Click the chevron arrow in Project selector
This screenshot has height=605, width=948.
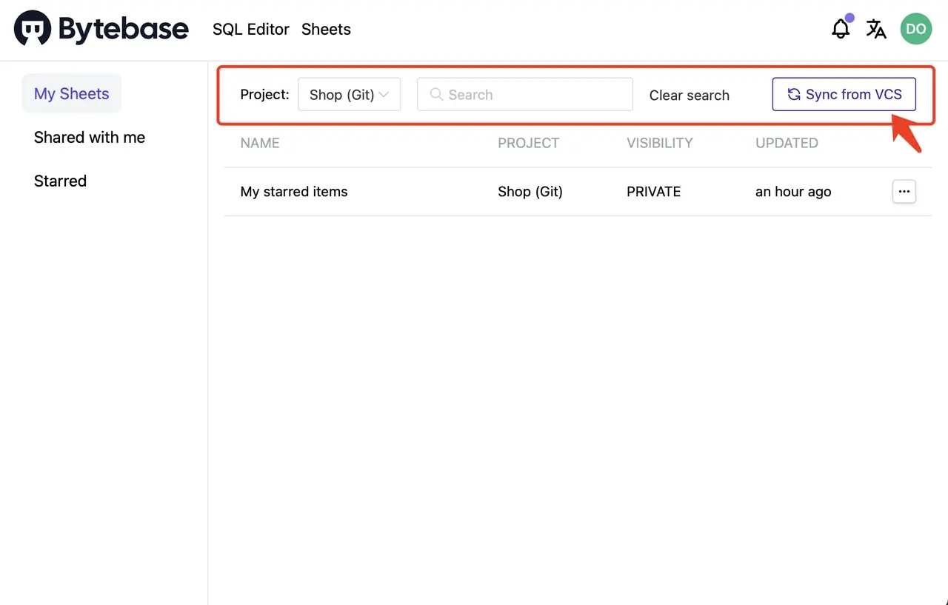(384, 94)
